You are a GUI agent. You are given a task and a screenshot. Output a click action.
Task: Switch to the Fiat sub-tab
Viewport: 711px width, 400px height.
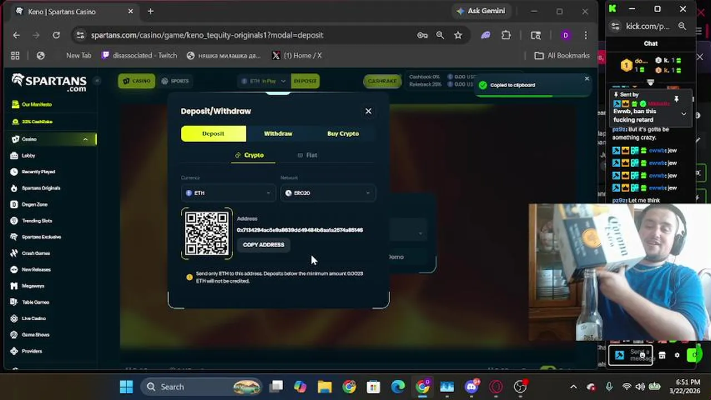coord(307,155)
